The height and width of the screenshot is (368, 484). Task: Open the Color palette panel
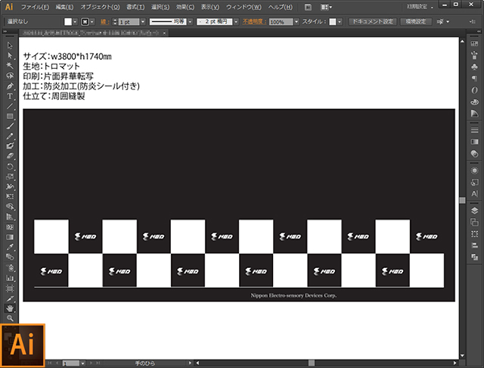pyautogui.click(x=474, y=101)
